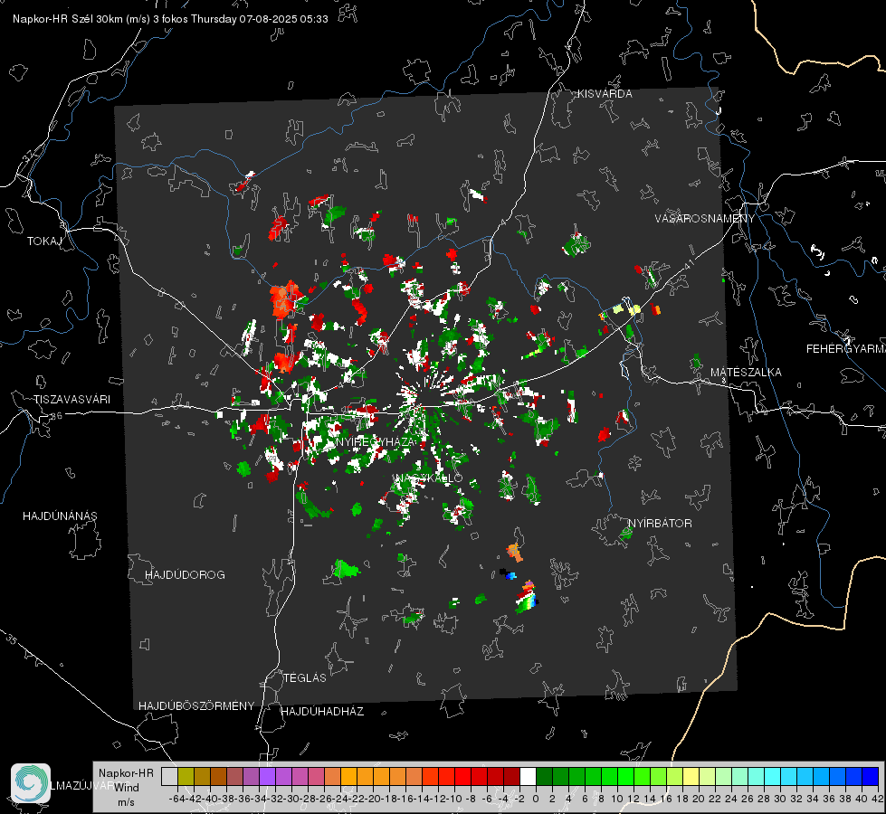Click the HAJDÚHADHÁZ city label
The width and height of the screenshot is (886, 814).
(x=323, y=711)
